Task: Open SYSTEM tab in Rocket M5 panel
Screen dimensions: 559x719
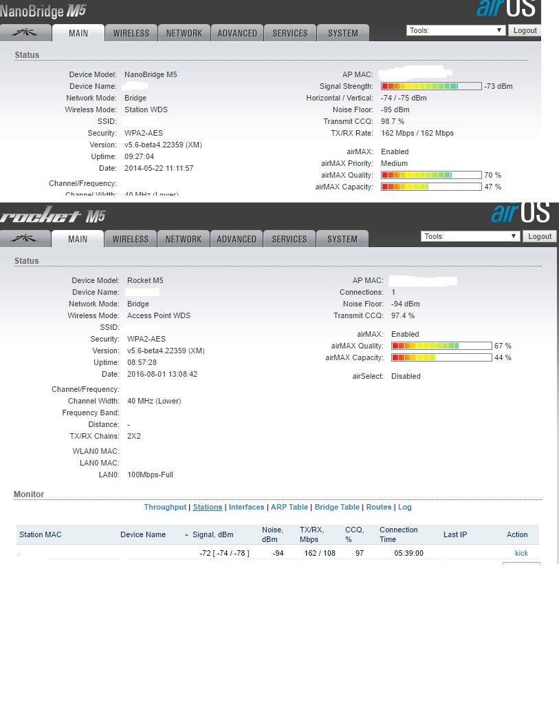Action: [x=342, y=239]
